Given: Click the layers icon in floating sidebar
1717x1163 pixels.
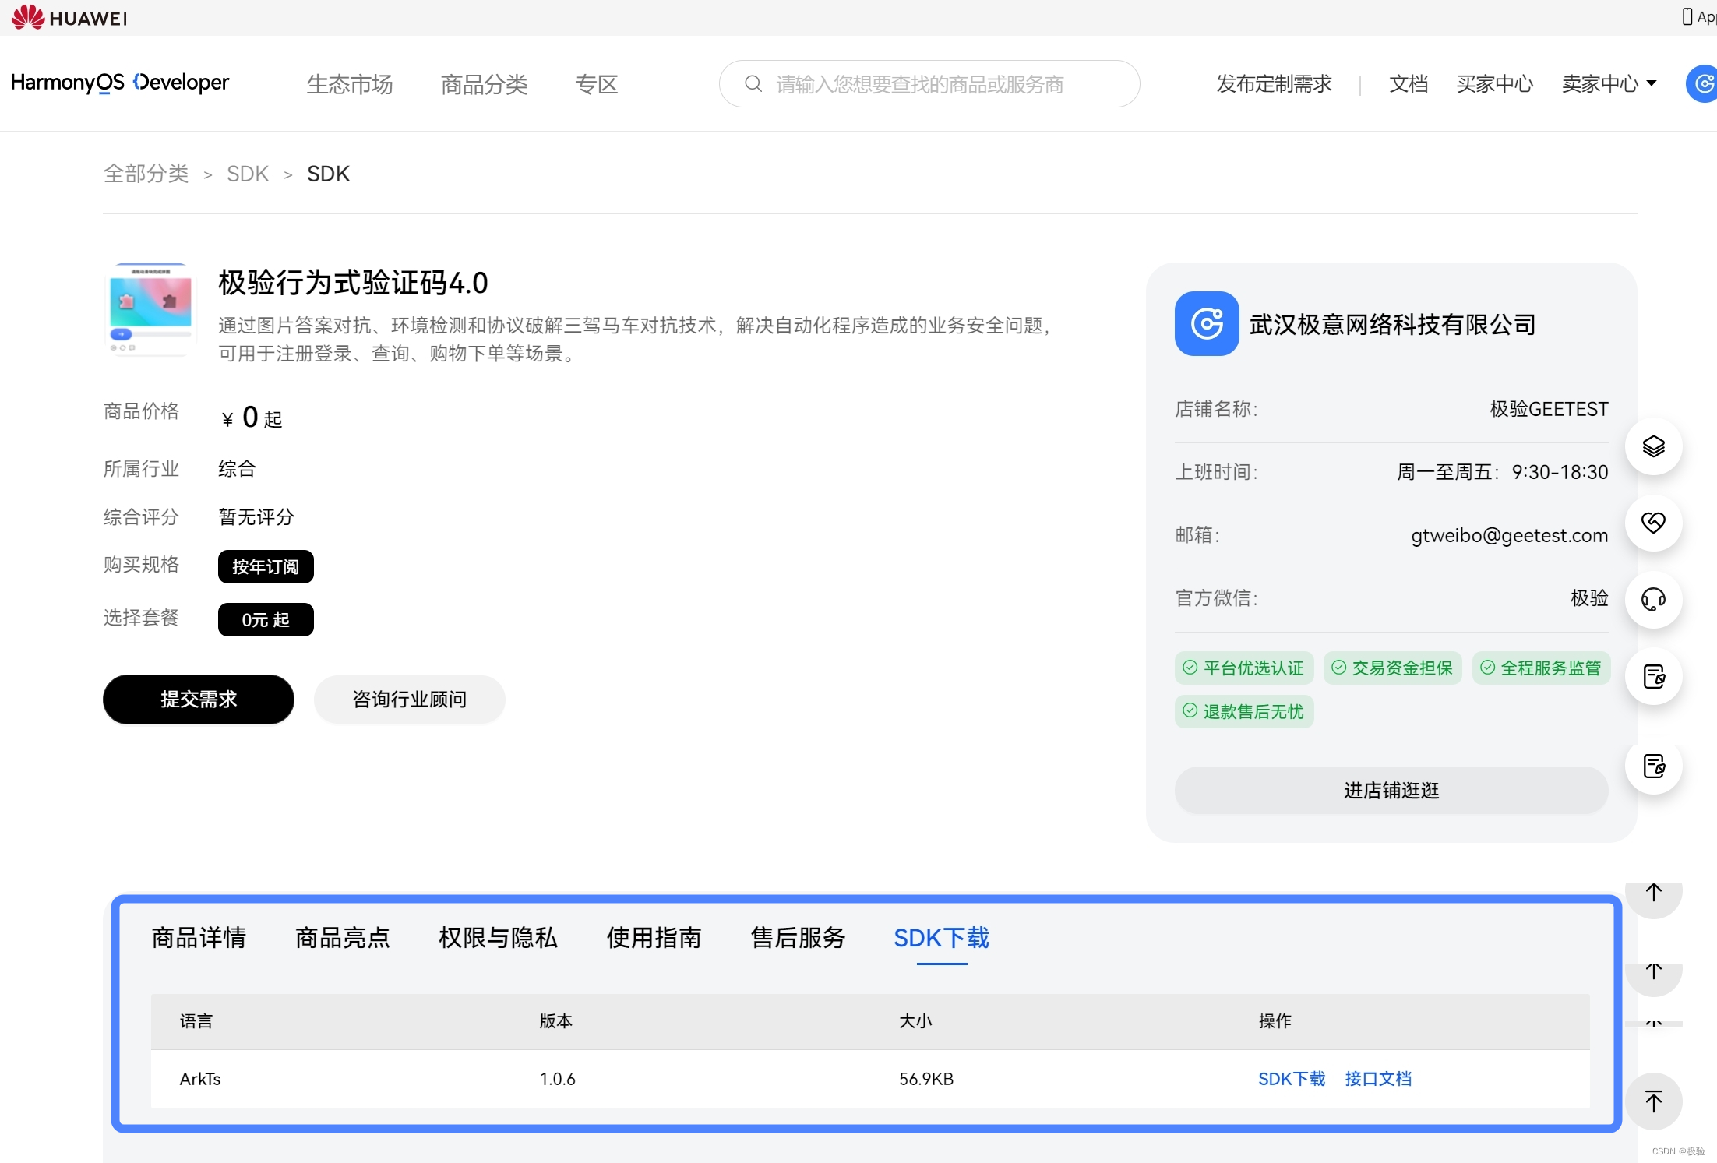Looking at the screenshot, I should coord(1653,446).
